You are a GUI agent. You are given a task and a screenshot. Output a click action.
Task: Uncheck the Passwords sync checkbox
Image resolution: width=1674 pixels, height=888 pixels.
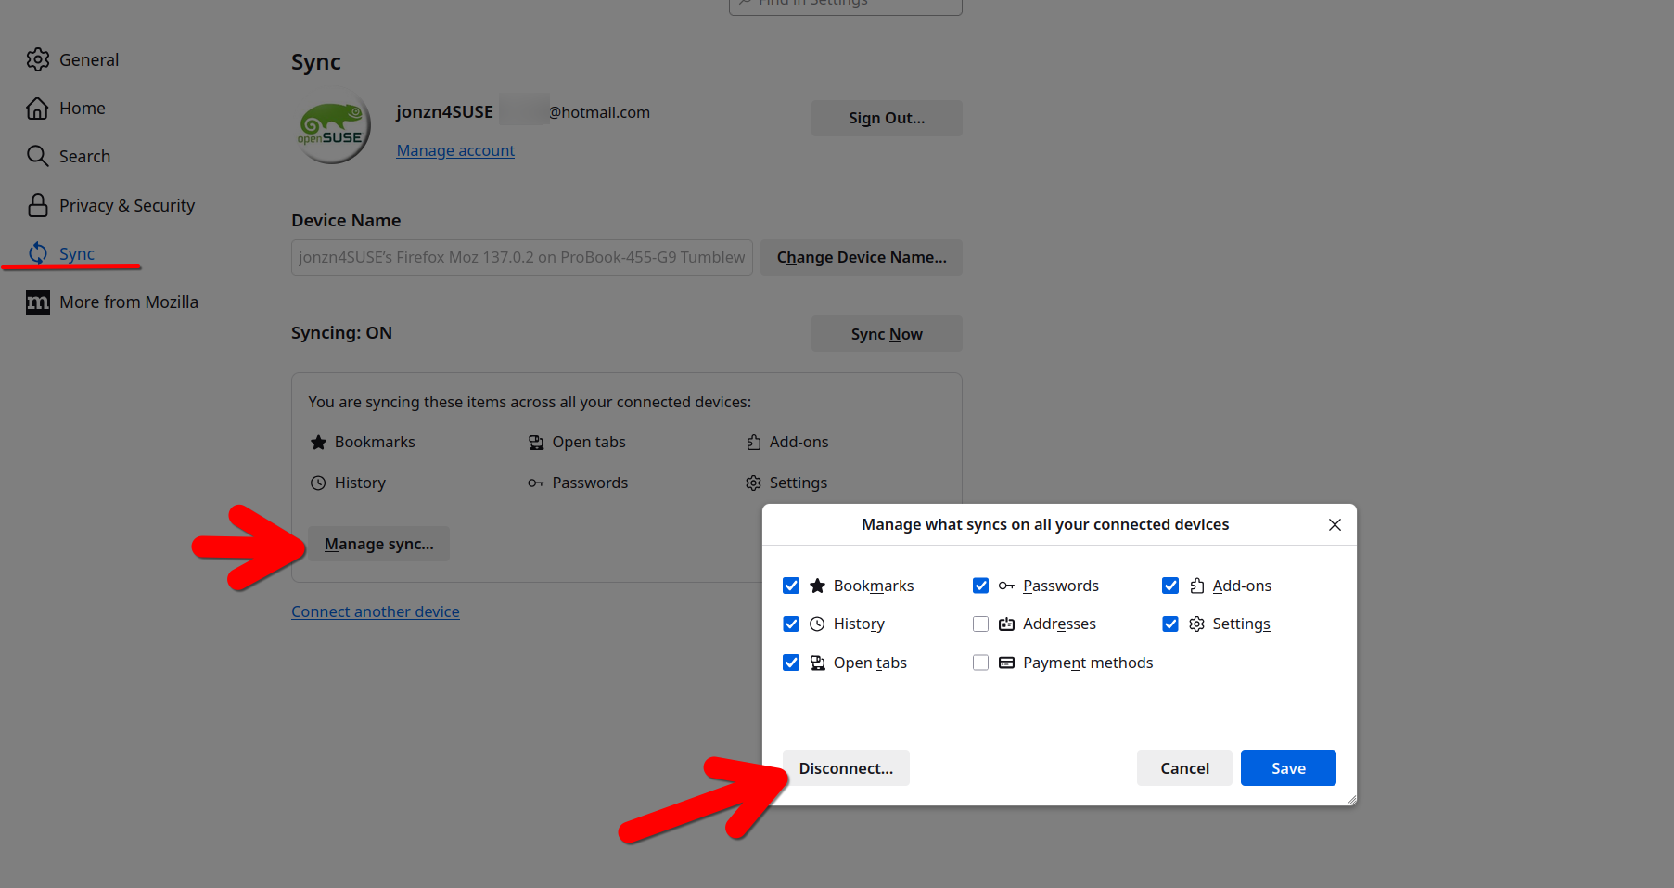pyautogui.click(x=980, y=586)
